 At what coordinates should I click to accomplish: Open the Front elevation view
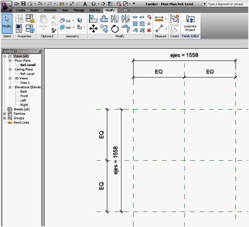click(24, 96)
